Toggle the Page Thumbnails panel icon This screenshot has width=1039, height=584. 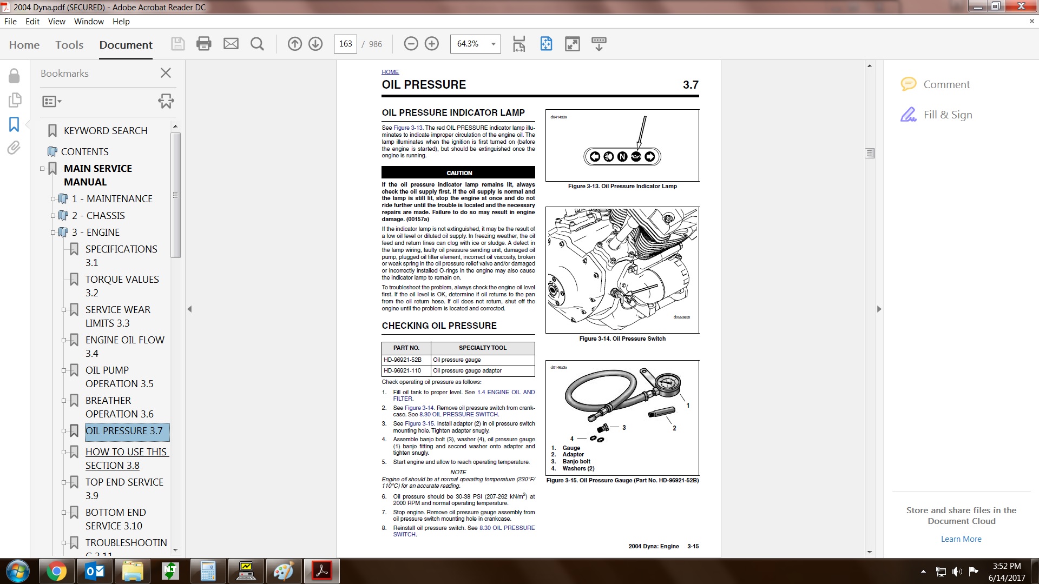tap(15, 100)
